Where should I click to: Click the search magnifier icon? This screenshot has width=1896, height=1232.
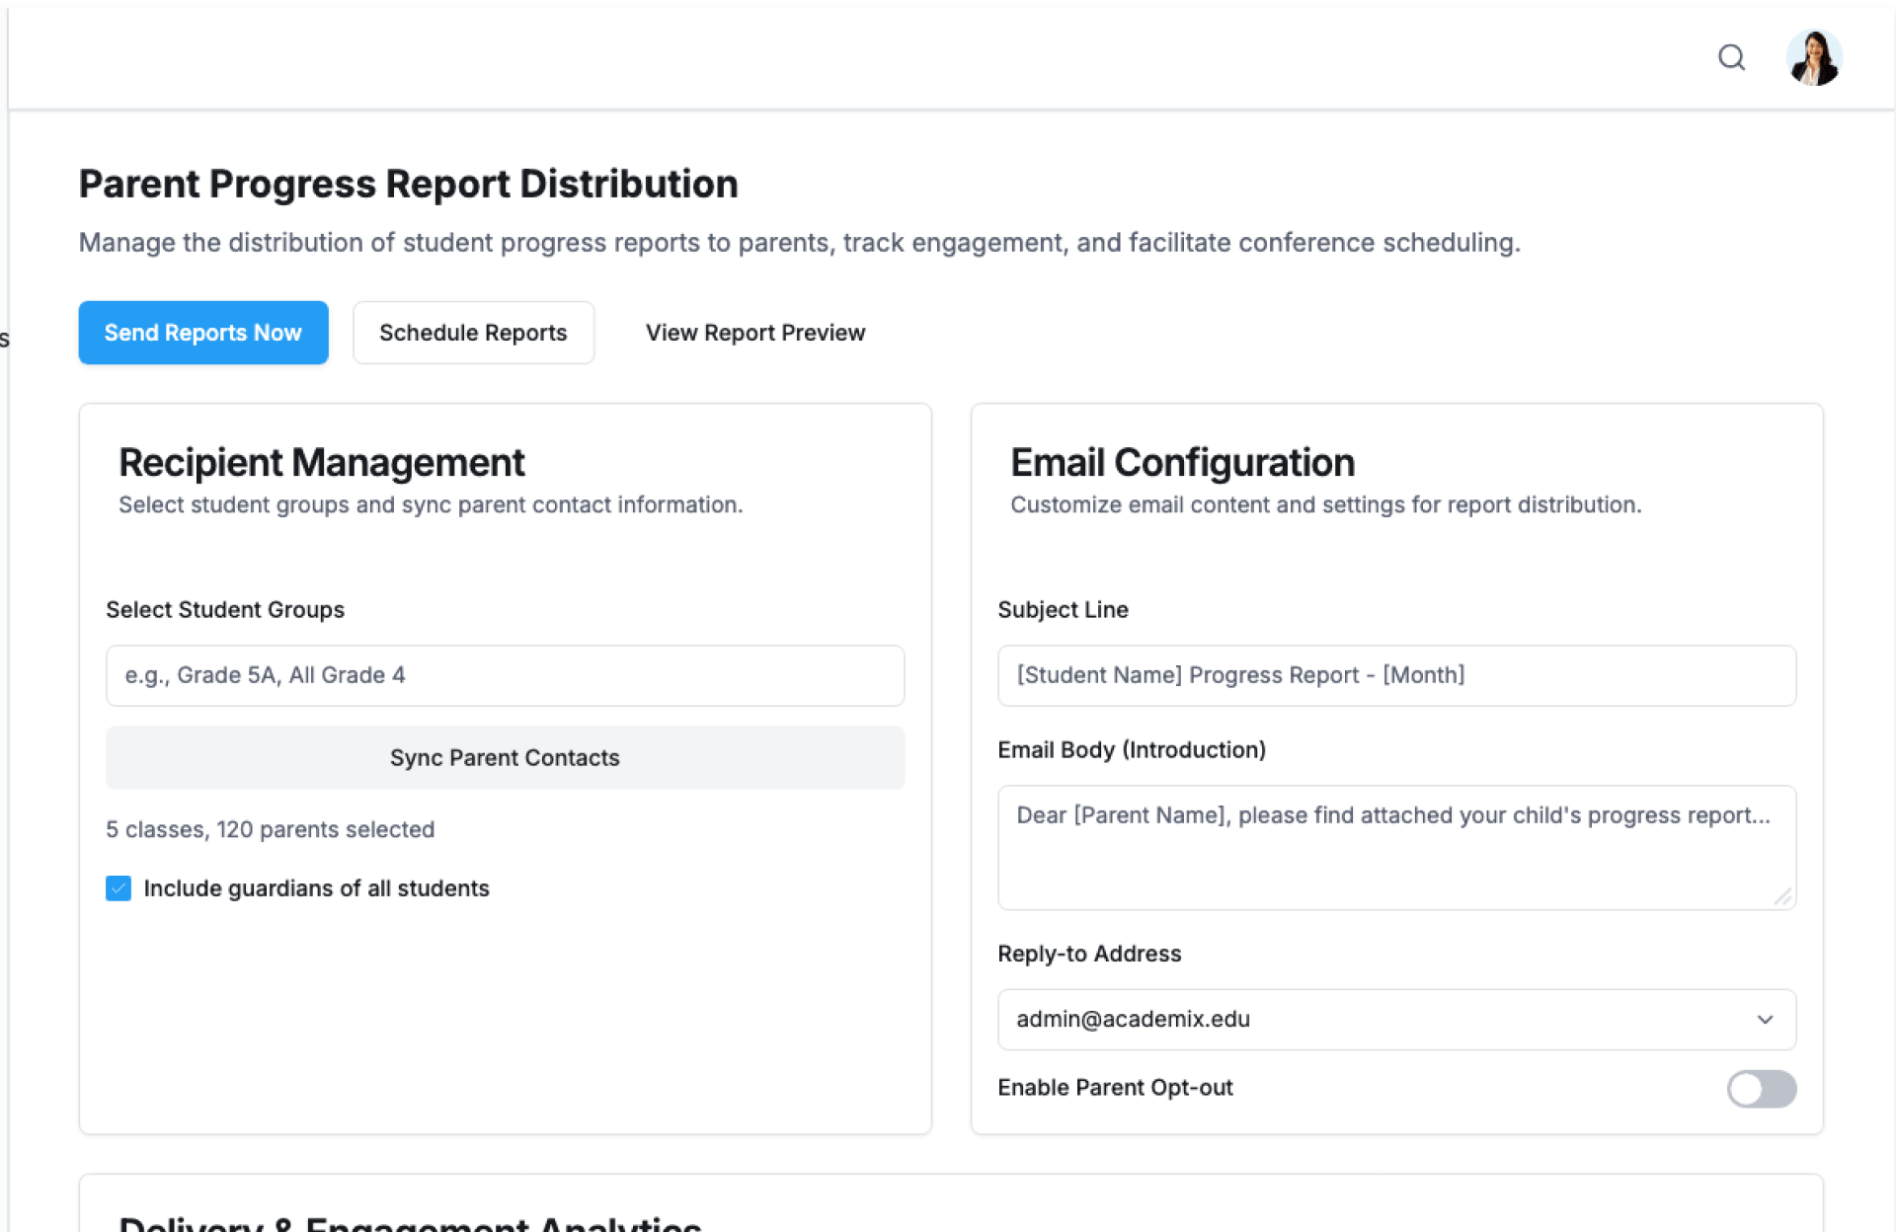[x=1731, y=57]
